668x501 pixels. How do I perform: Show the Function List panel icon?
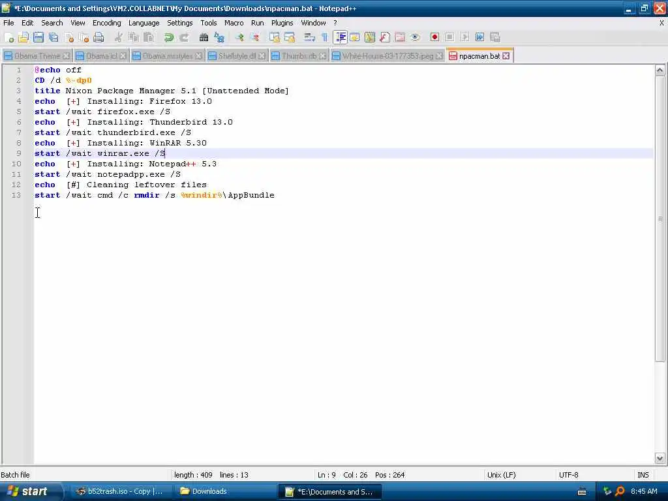[x=385, y=37]
